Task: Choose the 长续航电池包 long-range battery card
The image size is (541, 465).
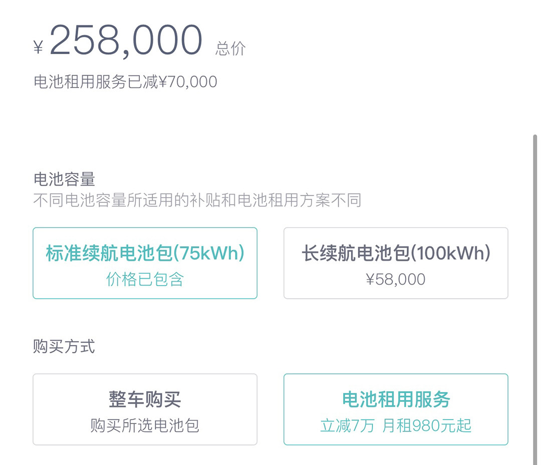Action: [396, 263]
